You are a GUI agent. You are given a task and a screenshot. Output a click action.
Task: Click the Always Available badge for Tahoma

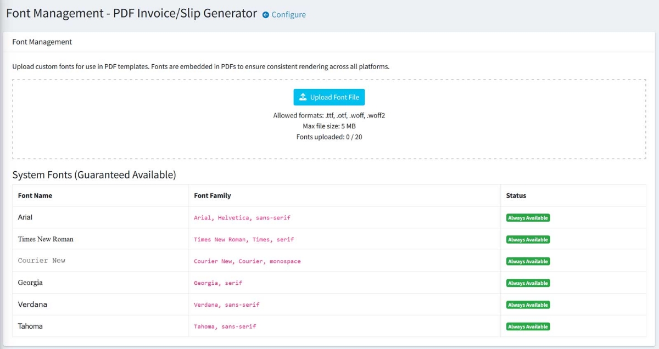click(x=527, y=326)
